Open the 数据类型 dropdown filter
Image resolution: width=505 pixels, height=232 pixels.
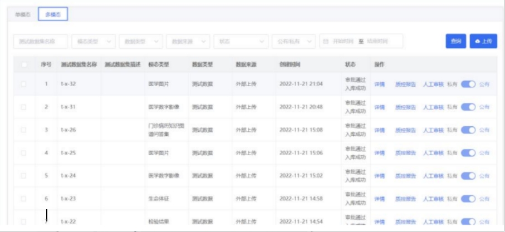click(x=140, y=41)
